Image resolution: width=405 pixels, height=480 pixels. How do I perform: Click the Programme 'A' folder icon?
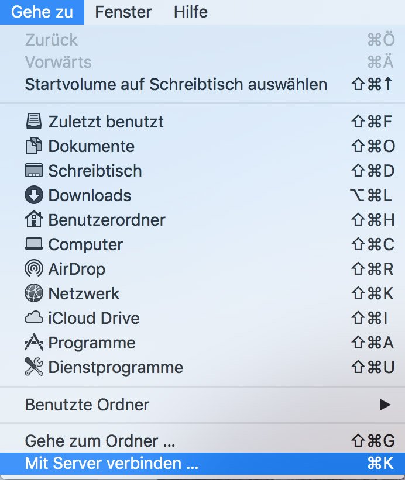pyautogui.click(x=33, y=343)
